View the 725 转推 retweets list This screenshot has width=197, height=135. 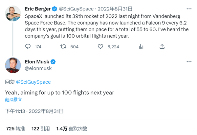[x=15, y=129]
